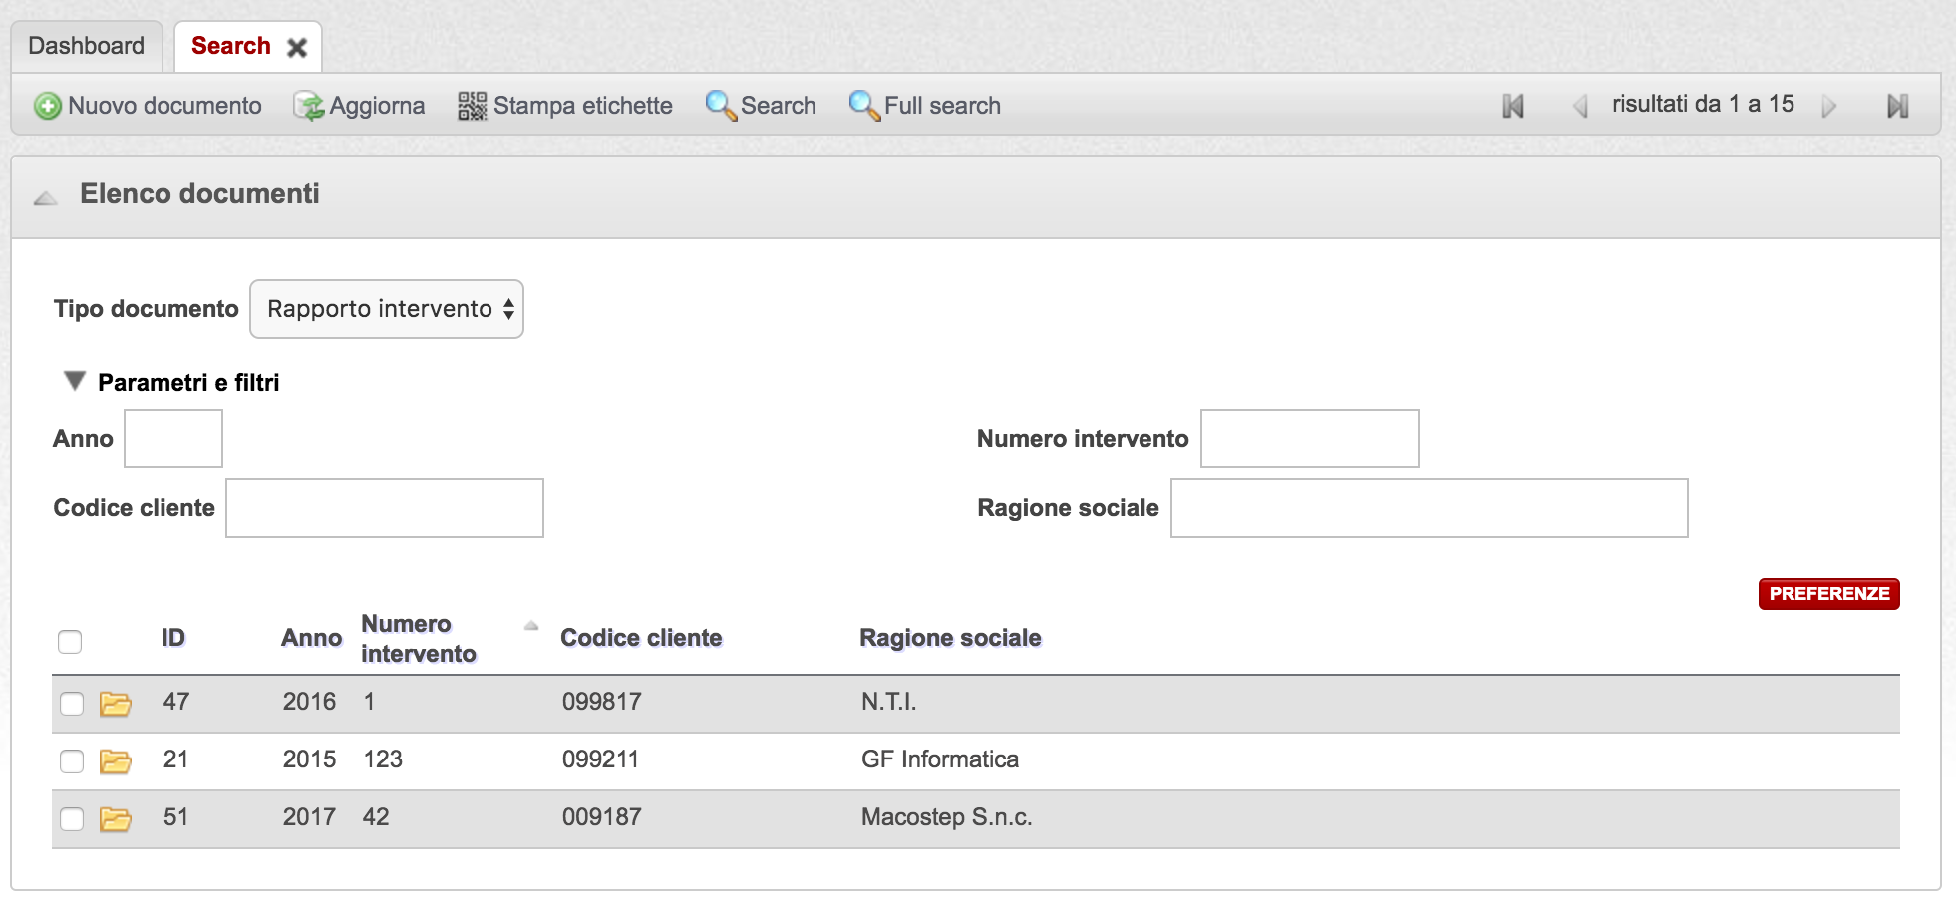
Task: Check the box for document ID 51
Action: pyautogui.click(x=72, y=819)
